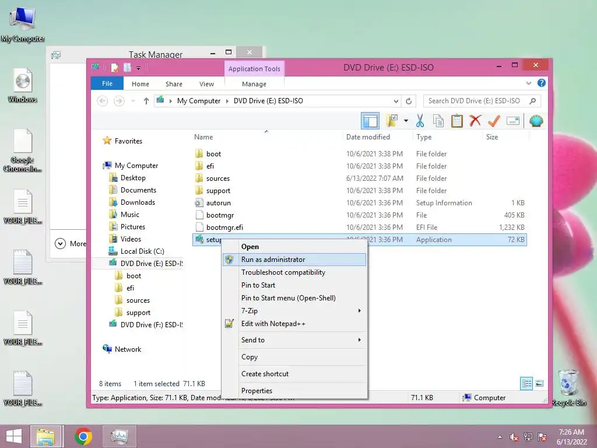Image resolution: width=597 pixels, height=448 pixels.
Task: Select the autorun file
Action: (x=359, y=202)
